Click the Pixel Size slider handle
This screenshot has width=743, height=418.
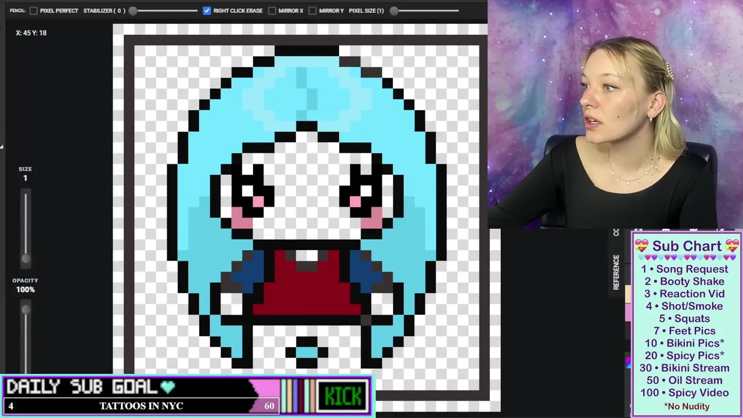tap(394, 10)
